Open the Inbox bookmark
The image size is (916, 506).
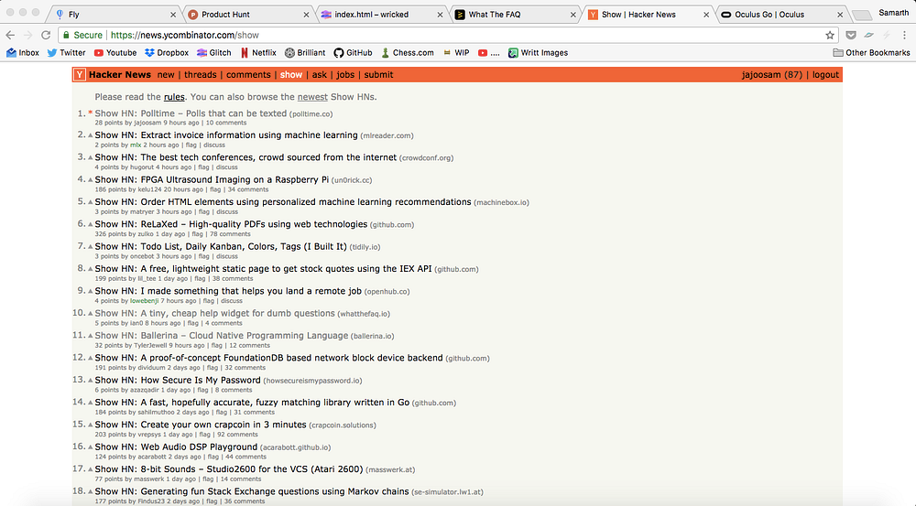[x=23, y=52]
